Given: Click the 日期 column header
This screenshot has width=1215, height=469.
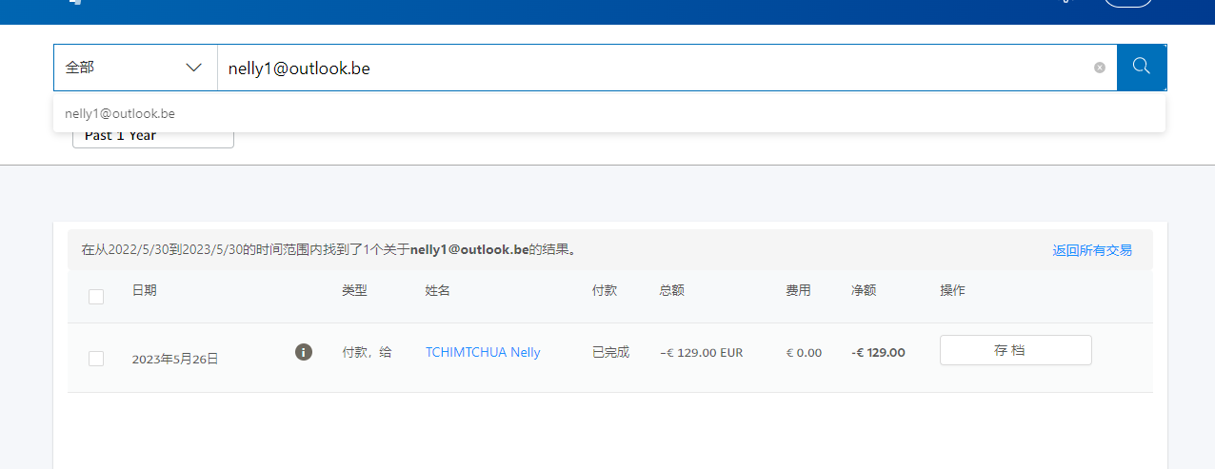Looking at the screenshot, I should [x=145, y=290].
